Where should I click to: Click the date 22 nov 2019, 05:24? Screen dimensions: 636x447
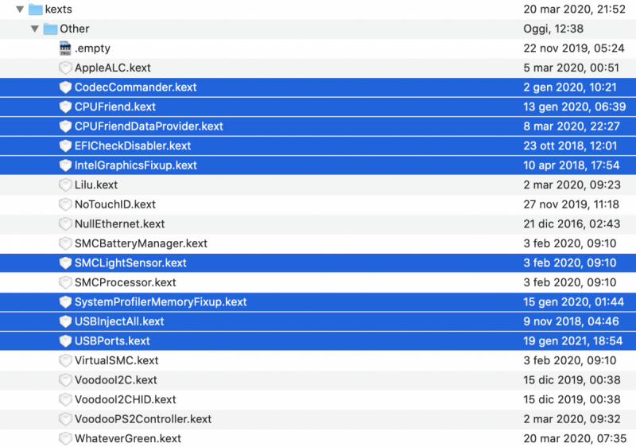(x=574, y=48)
